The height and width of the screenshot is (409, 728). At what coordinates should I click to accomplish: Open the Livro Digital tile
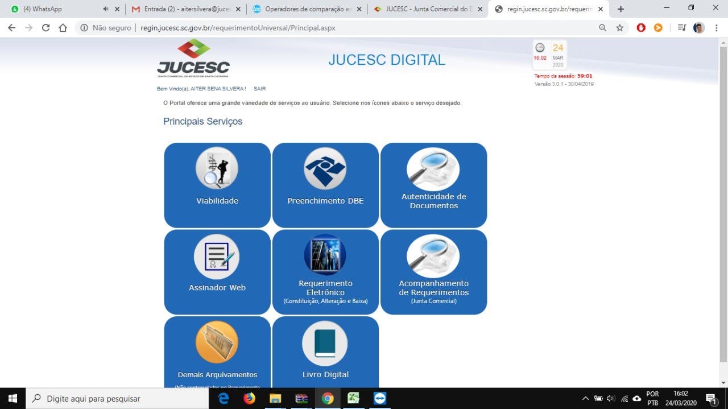325,352
